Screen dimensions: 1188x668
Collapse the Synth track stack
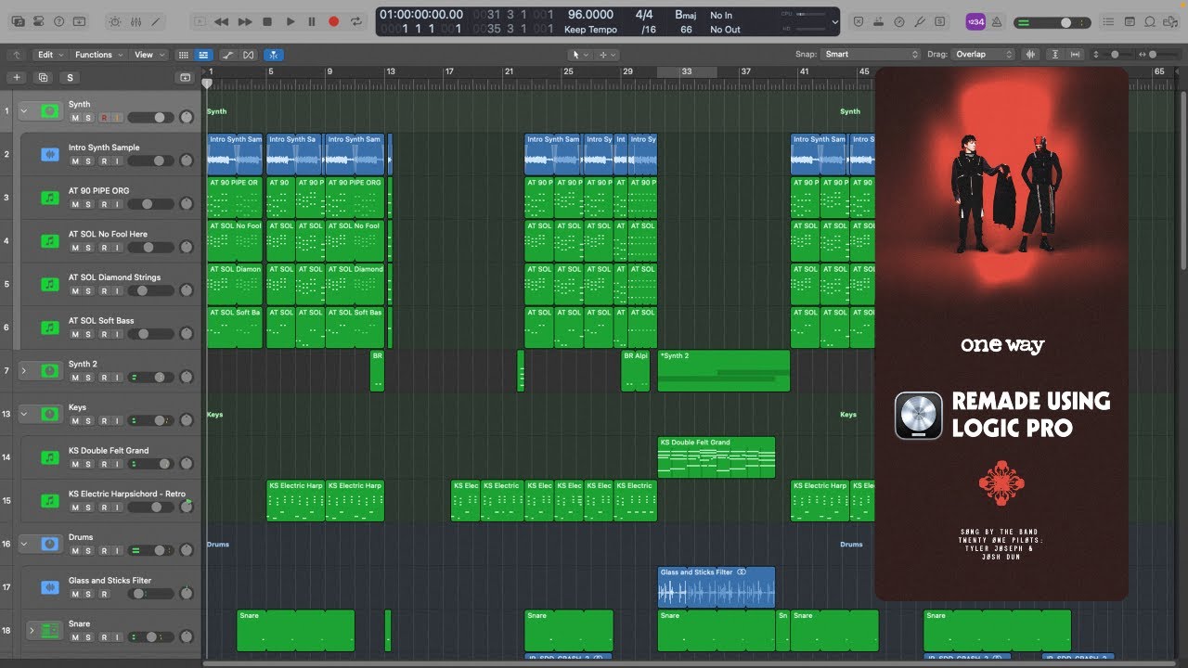point(25,110)
